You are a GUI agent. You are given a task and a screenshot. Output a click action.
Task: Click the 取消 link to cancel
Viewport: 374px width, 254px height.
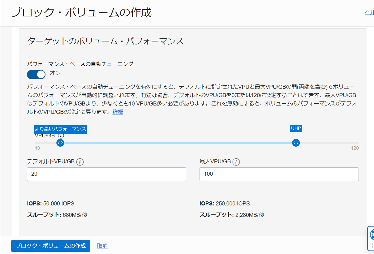102,246
